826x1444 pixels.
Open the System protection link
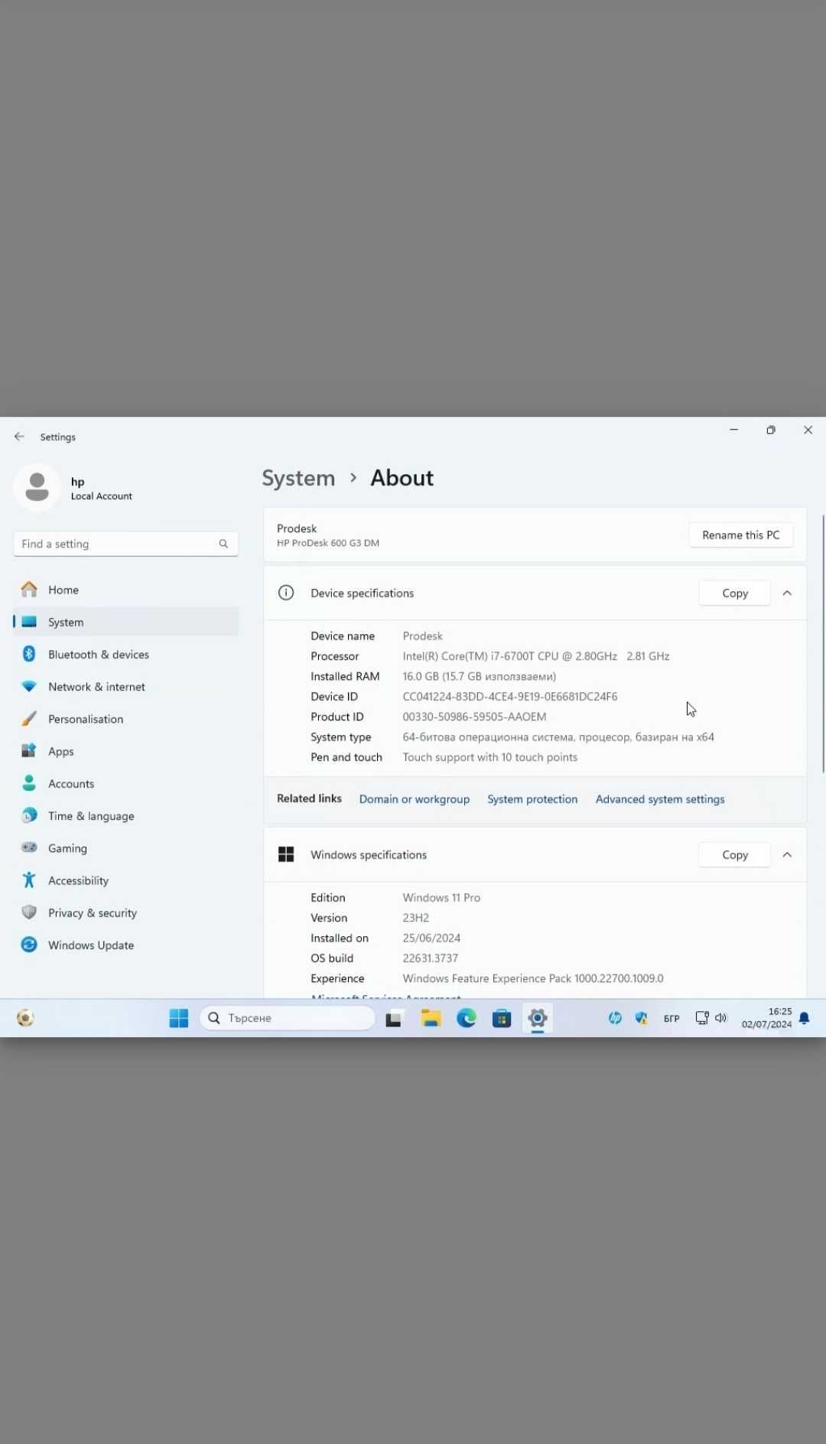coord(532,799)
